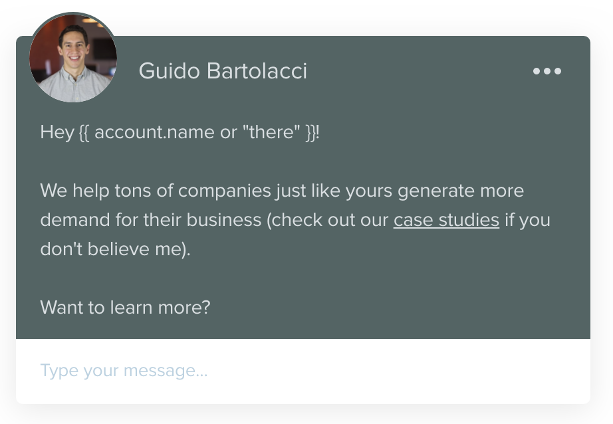The width and height of the screenshot is (613, 424).
Task: Click "if you" after the link
Action: [x=527, y=220]
